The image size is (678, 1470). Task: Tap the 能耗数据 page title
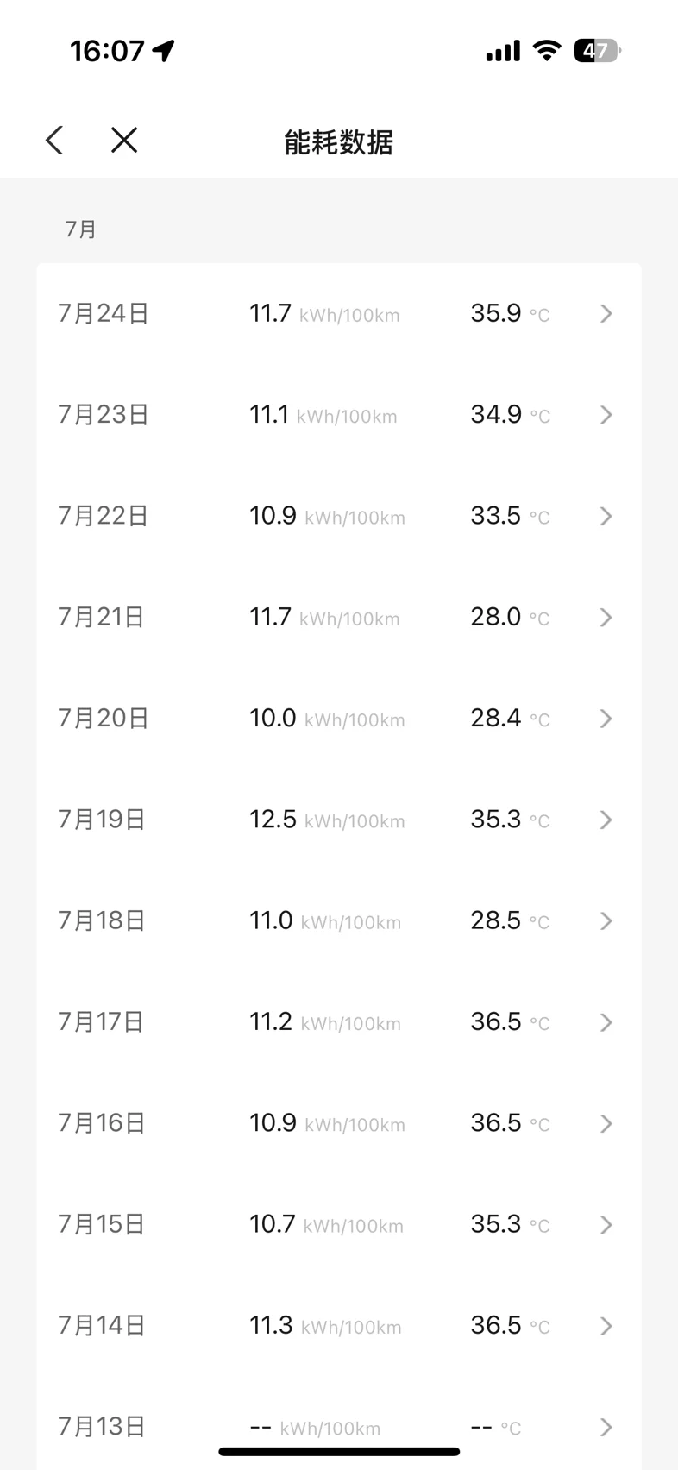pos(339,141)
